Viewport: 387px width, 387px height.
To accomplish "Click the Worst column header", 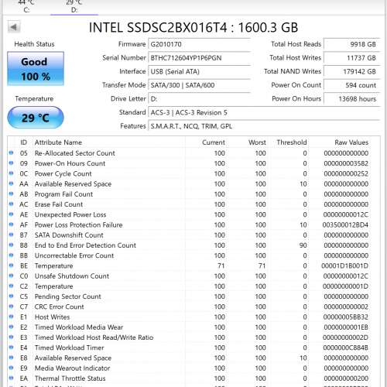I will click(x=257, y=142).
